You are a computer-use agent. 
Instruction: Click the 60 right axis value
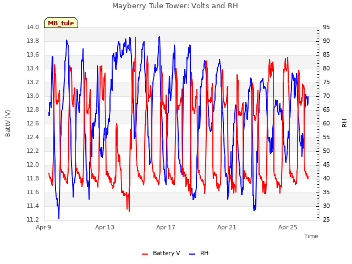coord(326,123)
